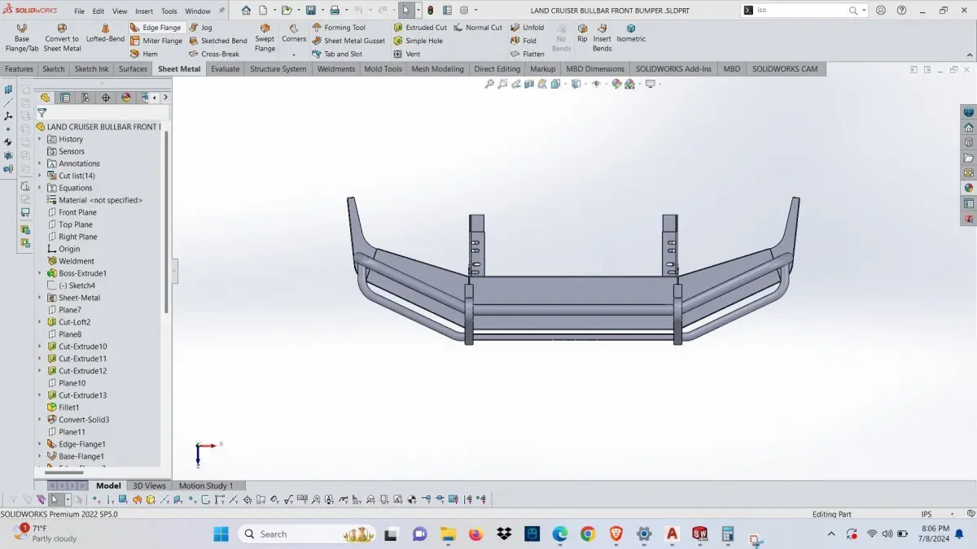Click the weather widget 71°F

pyautogui.click(x=46, y=534)
